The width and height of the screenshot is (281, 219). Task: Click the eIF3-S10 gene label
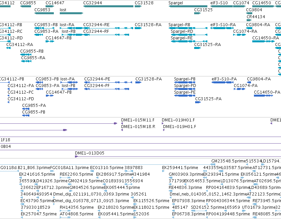point(219,3)
